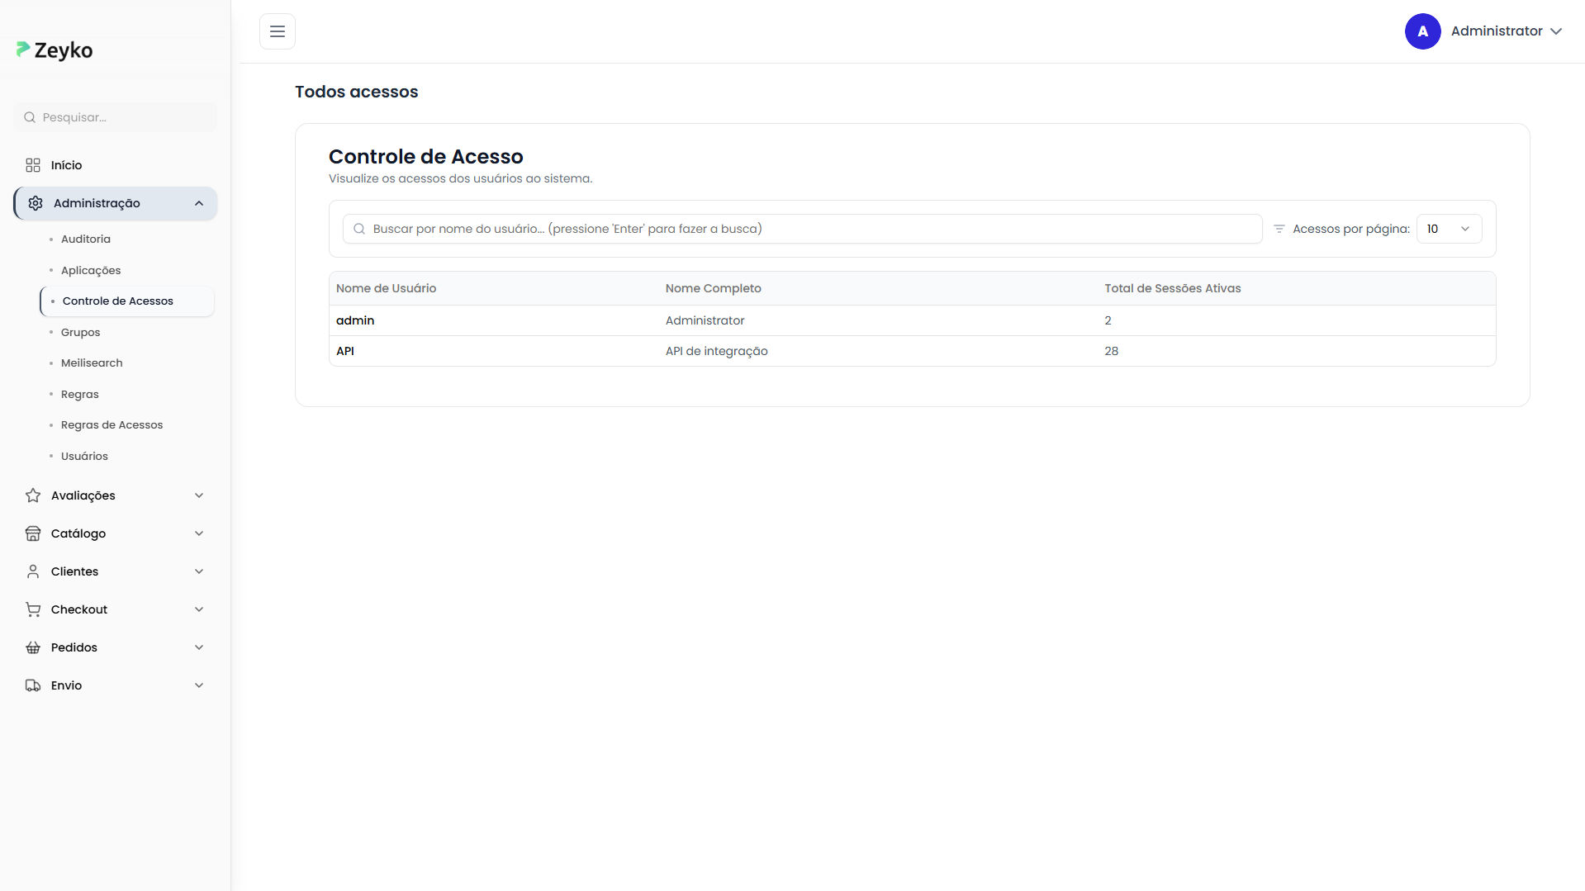Expand the Pedidos menu chevron
Viewport: 1585px width, 891px height.
(x=199, y=647)
